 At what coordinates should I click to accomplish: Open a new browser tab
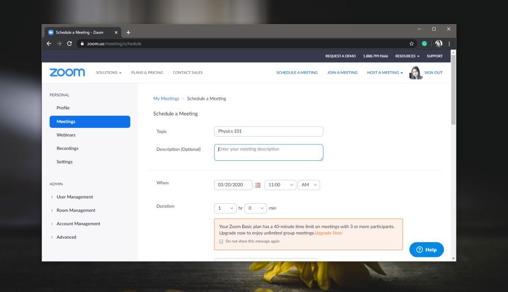[x=128, y=32]
